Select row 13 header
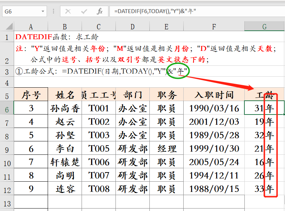The width and height of the screenshot is (285, 211). click(7, 202)
